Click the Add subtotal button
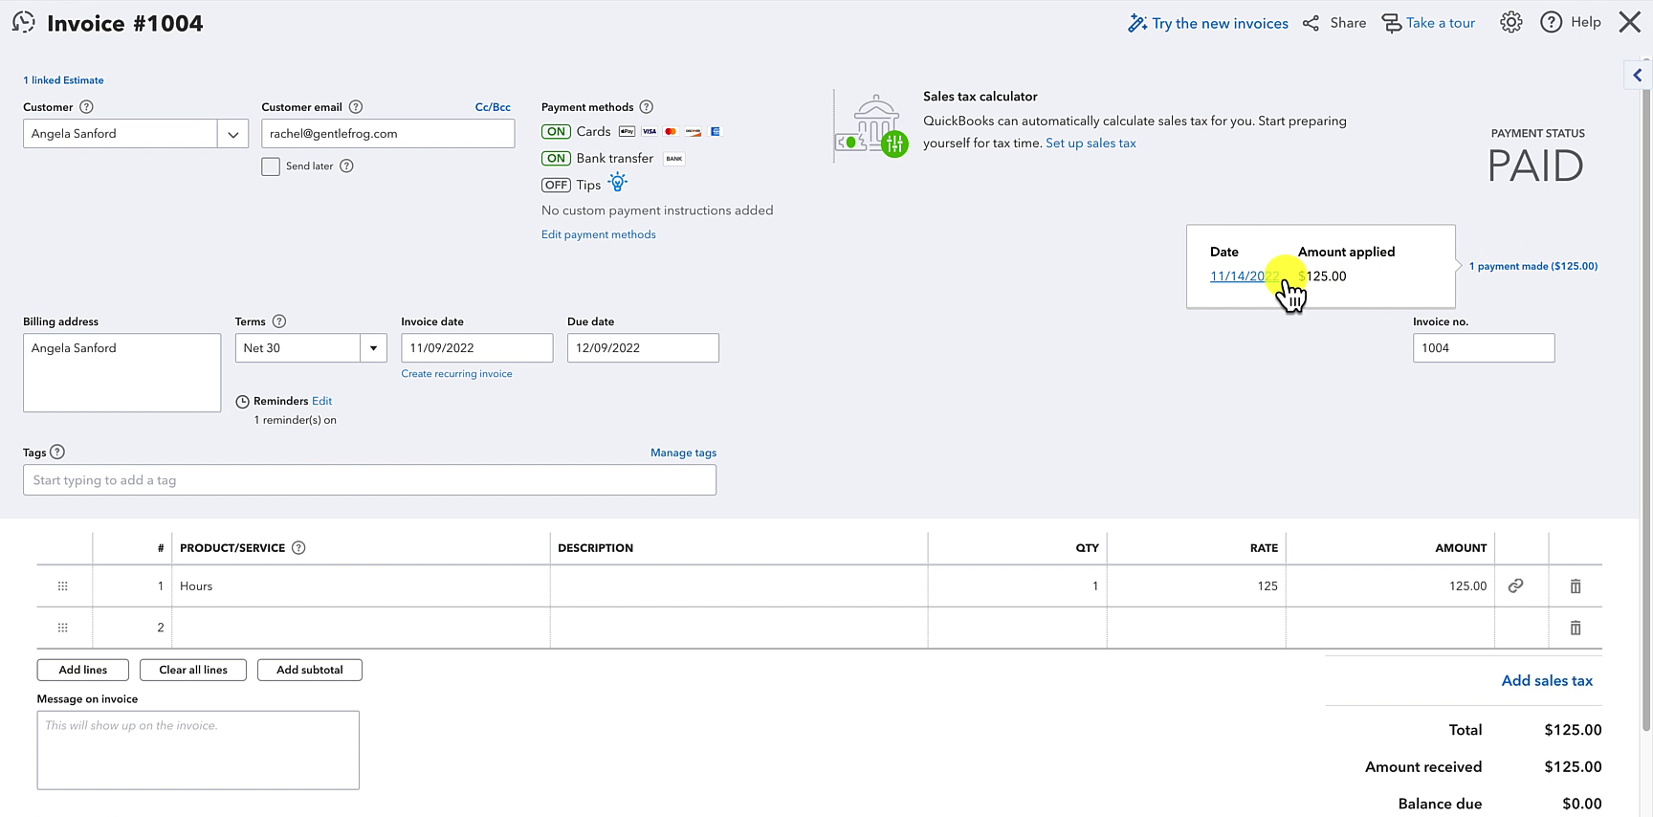Image resolution: width=1653 pixels, height=817 pixels. [310, 670]
